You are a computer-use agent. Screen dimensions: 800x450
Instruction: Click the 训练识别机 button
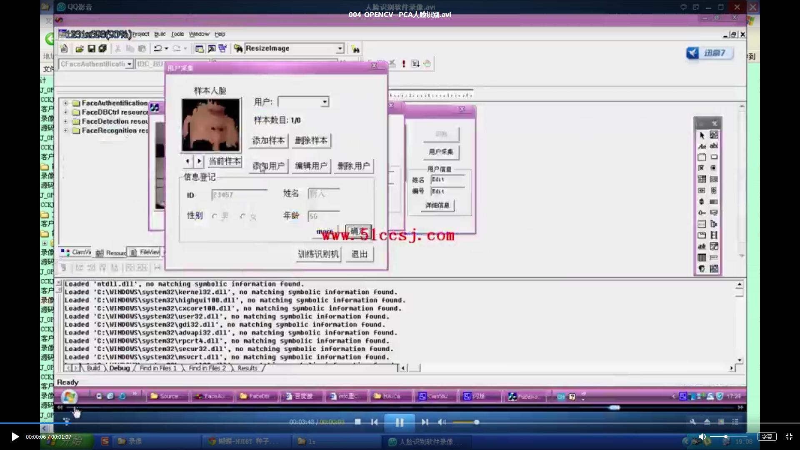pos(318,254)
